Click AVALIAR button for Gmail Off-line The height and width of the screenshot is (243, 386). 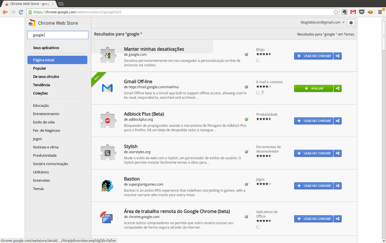click(x=314, y=88)
